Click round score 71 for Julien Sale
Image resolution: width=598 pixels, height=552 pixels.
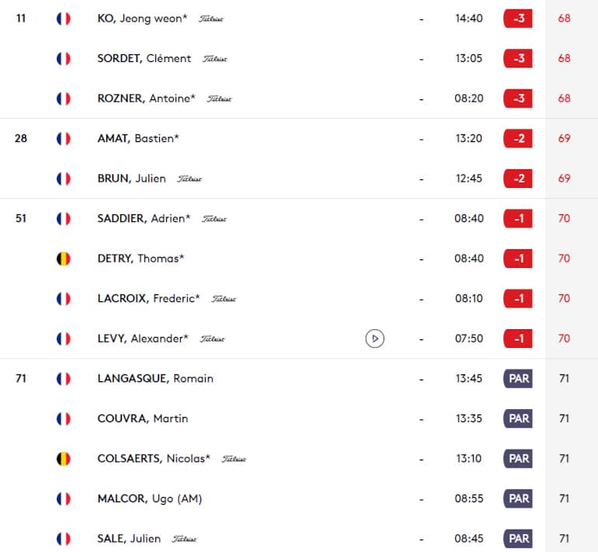[565, 539]
